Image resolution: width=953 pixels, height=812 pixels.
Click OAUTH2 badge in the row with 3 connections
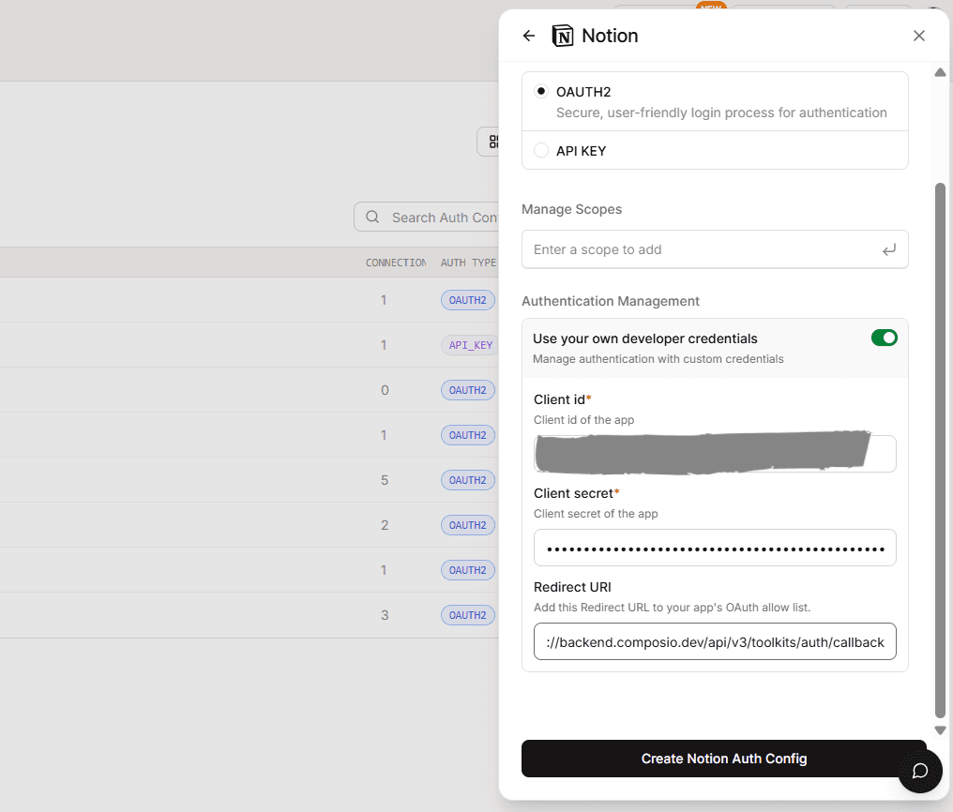[467, 615]
